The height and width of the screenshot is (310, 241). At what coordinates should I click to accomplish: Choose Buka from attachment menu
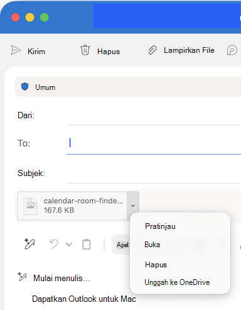pyautogui.click(x=152, y=245)
